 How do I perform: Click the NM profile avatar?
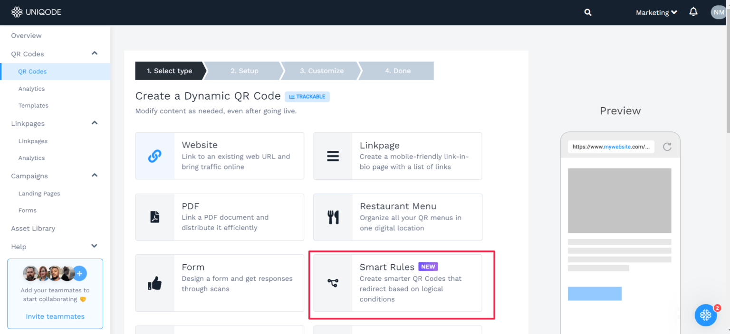pyautogui.click(x=718, y=12)
